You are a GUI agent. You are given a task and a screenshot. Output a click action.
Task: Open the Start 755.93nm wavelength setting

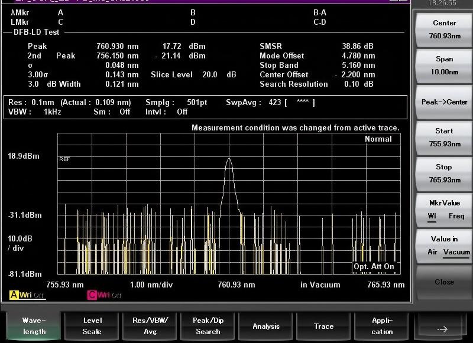coord(444,138)
